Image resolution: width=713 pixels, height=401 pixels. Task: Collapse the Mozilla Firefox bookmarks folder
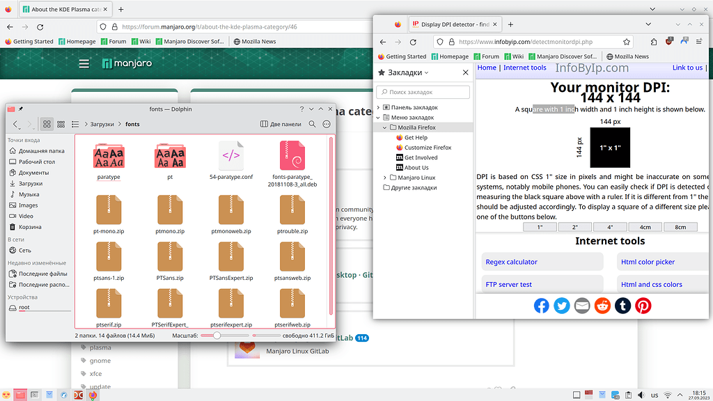(384, 127)
